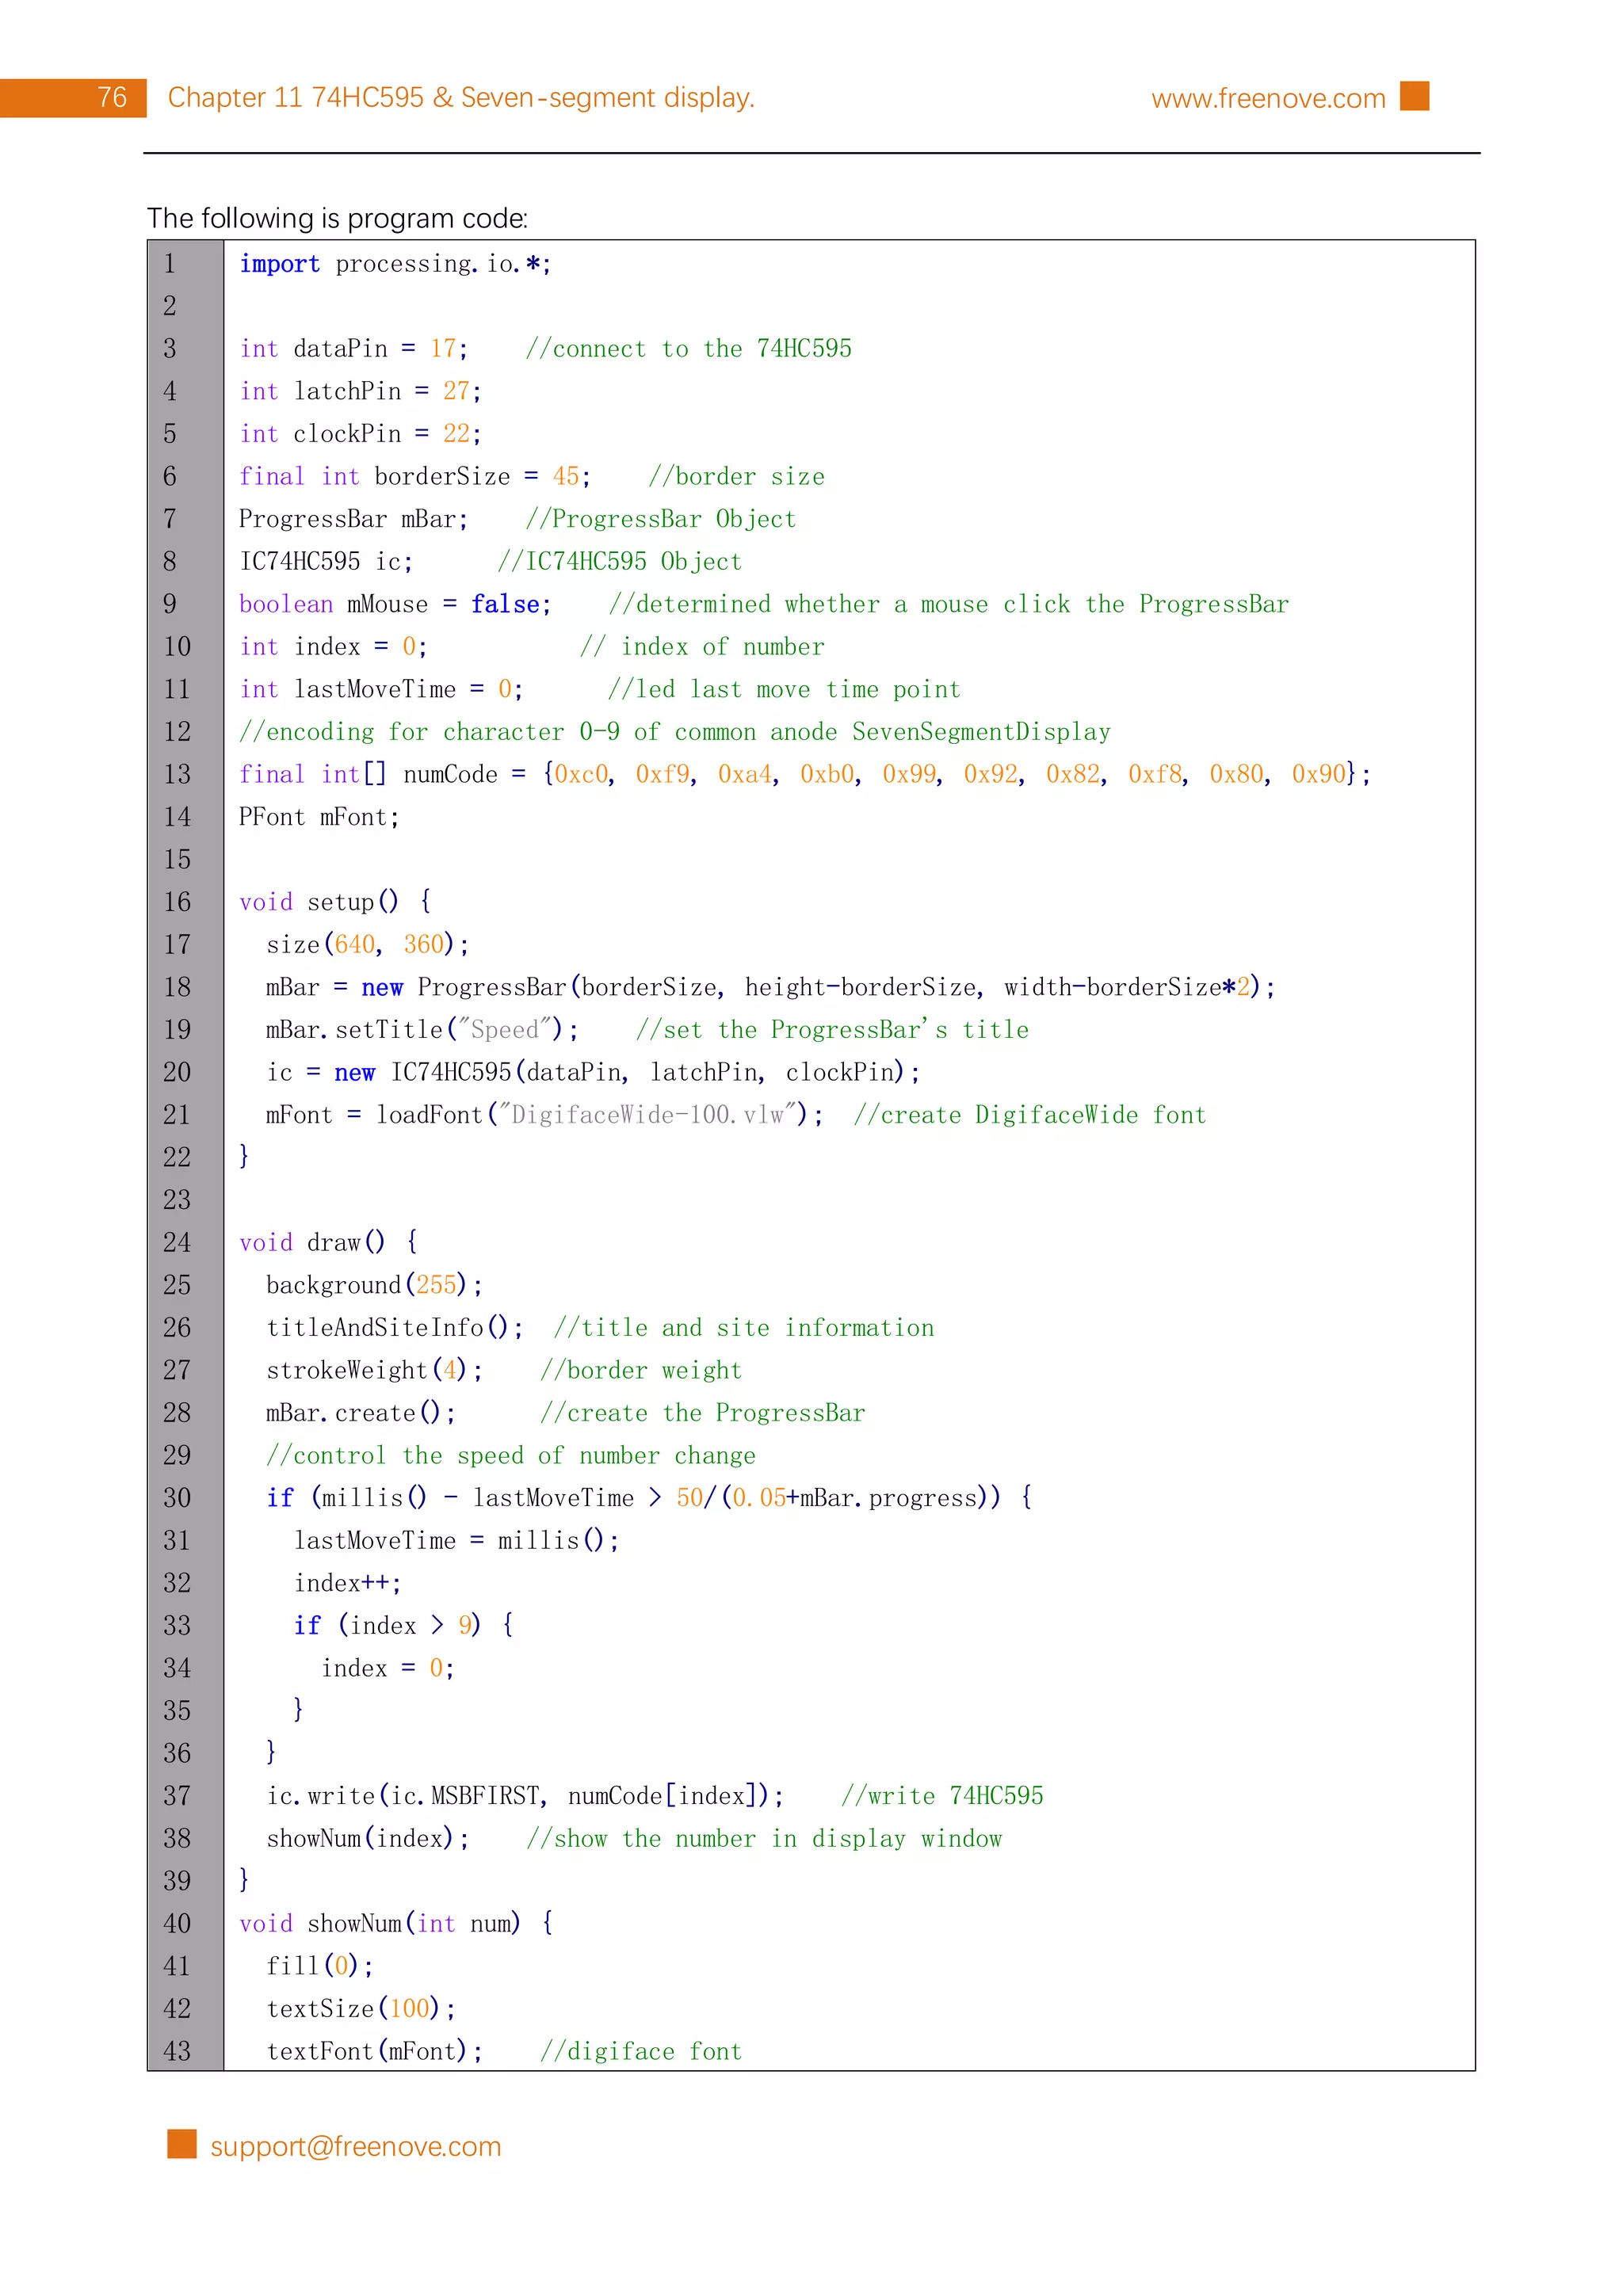Click the code 'boolean mMouse = false;'
Screen dimensions: 1623x2296
pos(395,604)
